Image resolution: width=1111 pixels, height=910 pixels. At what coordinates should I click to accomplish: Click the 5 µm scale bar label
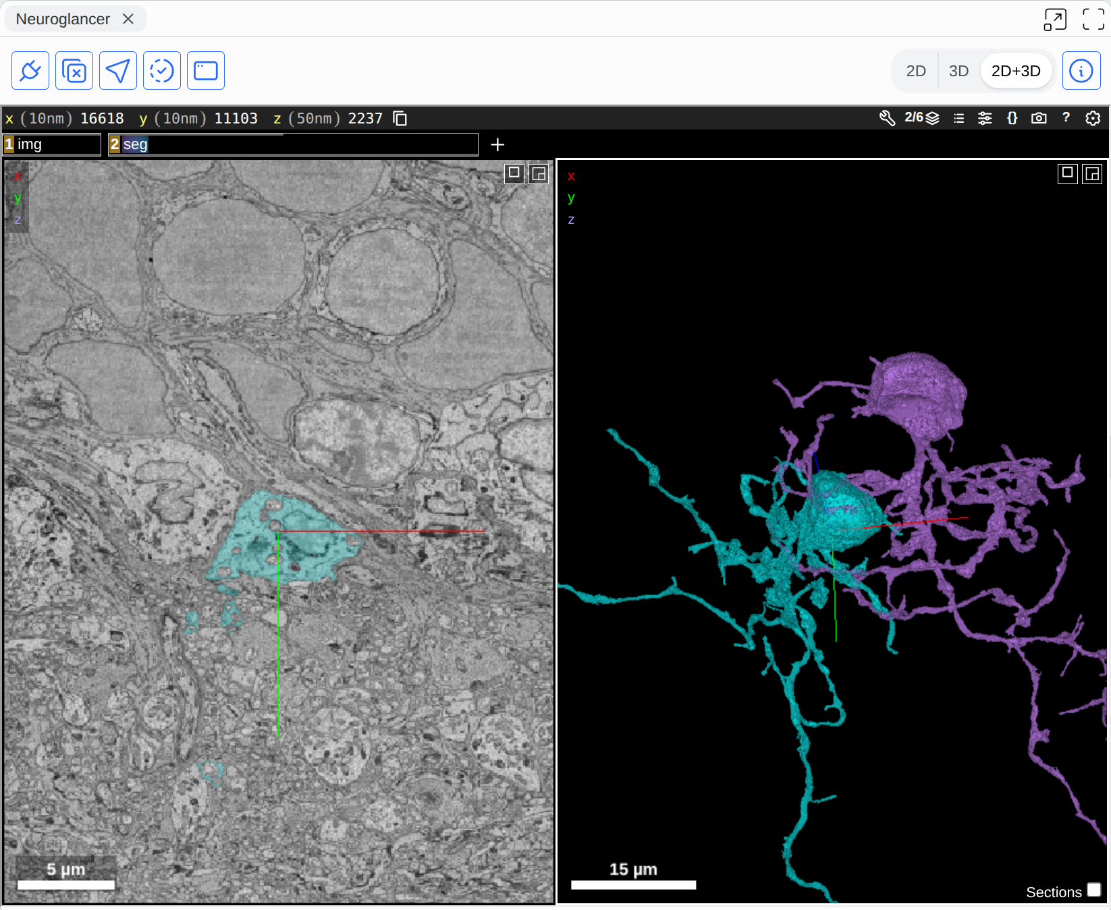click(x=65, y=870)
